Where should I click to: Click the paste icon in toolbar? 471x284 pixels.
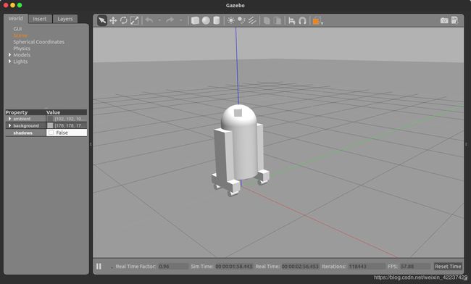[x=278, y=21]
